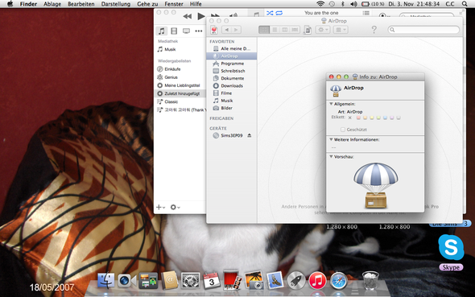Viewport: 475px width, 297px height.
Task: Apply the blue Etikett label color
Action: [385, 118]
